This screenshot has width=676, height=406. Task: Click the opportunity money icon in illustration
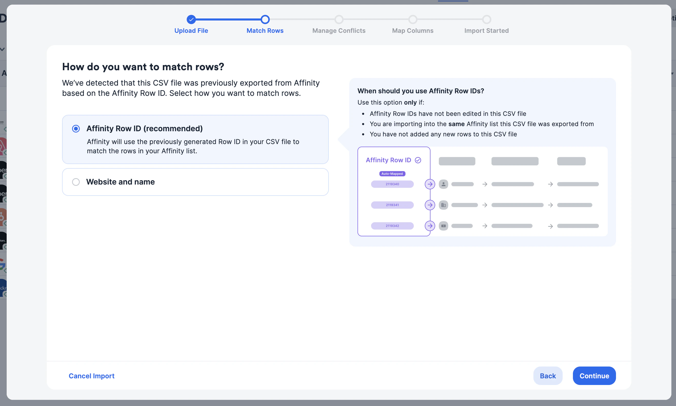[443, 226]
